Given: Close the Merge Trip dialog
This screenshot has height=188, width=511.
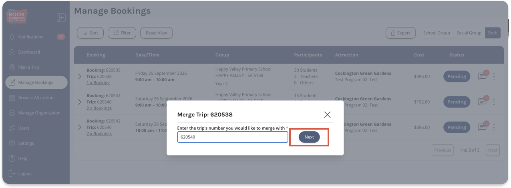Looking at the screenshot, I should point(327,115).
